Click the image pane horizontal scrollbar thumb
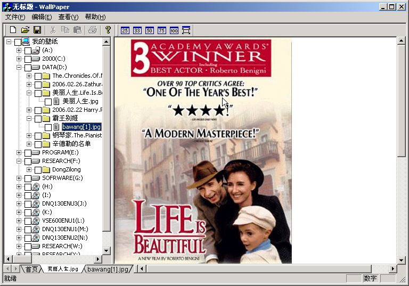Image resolution: width=409 pixels, height=286 pixels. (x=258, y=268)
